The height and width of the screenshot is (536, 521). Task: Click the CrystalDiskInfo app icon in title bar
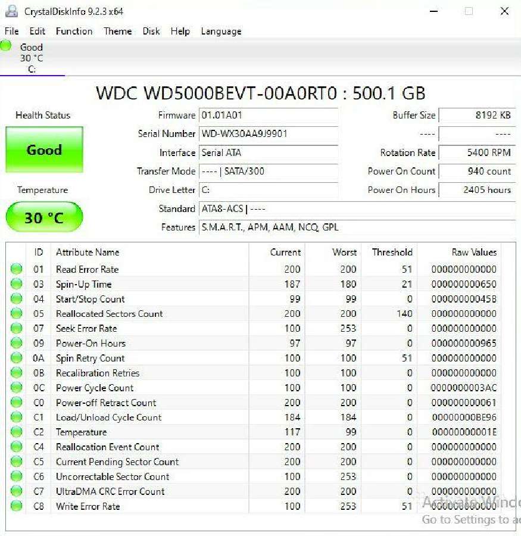11,11
